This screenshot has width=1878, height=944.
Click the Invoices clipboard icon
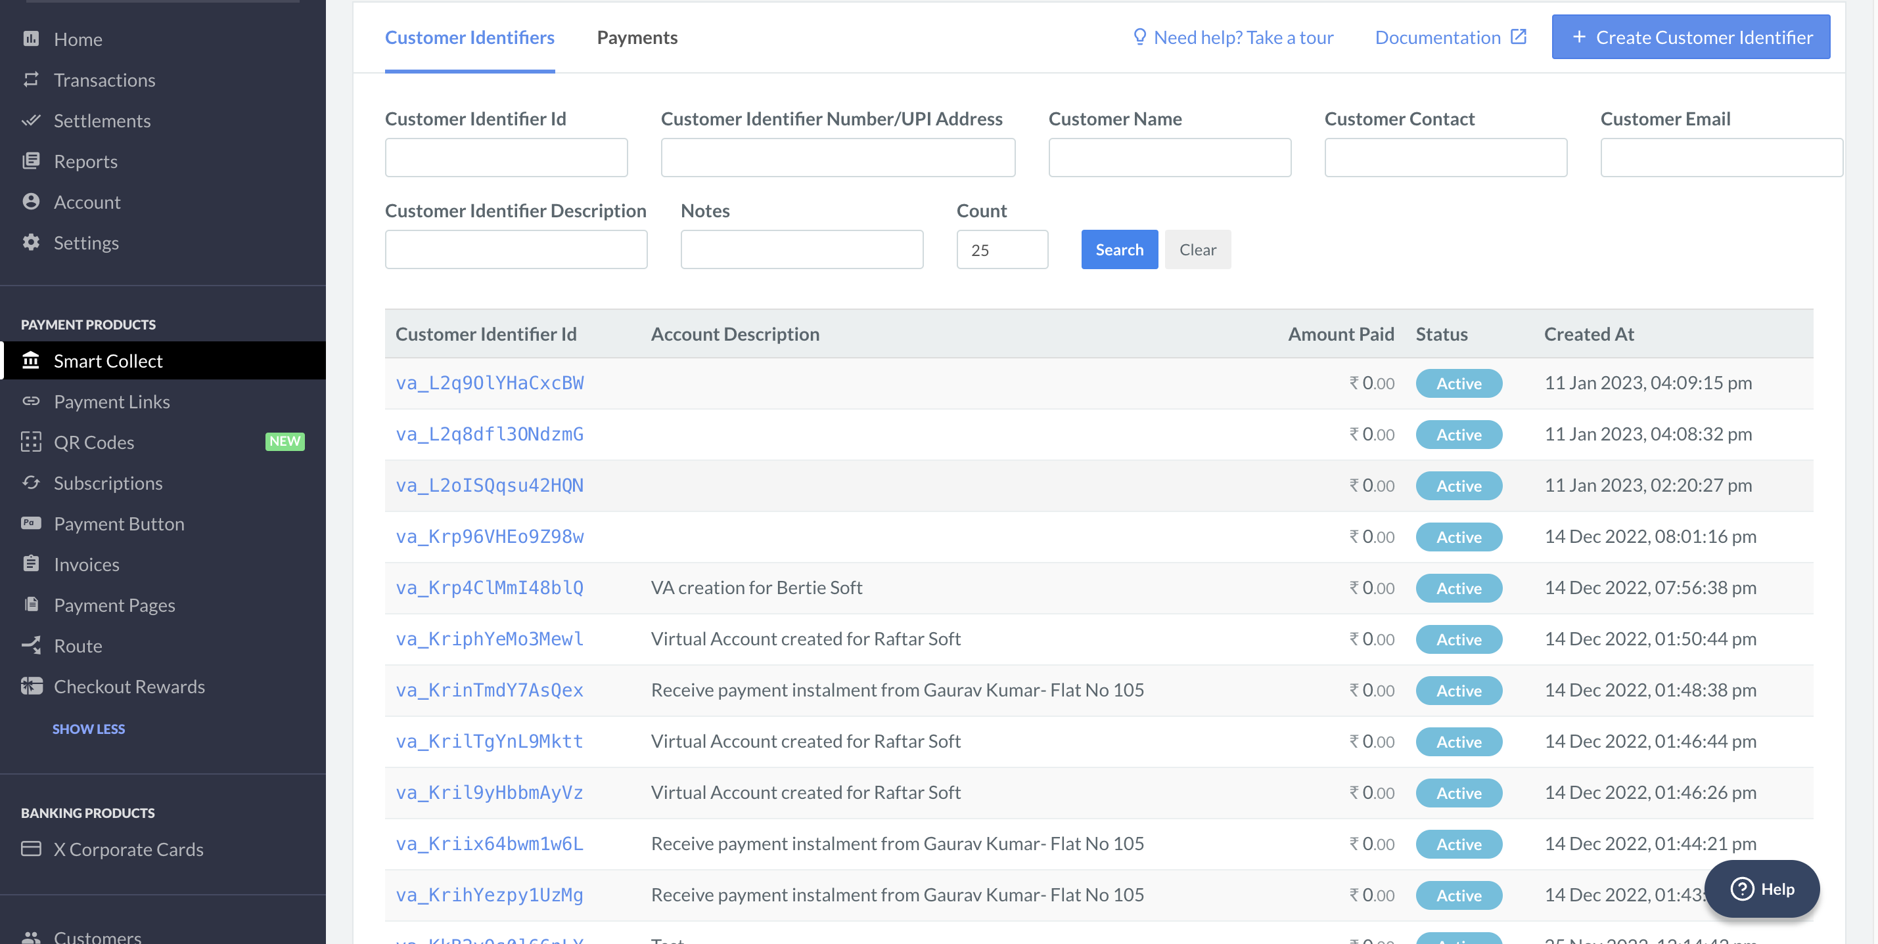click(x=31, y=564)
